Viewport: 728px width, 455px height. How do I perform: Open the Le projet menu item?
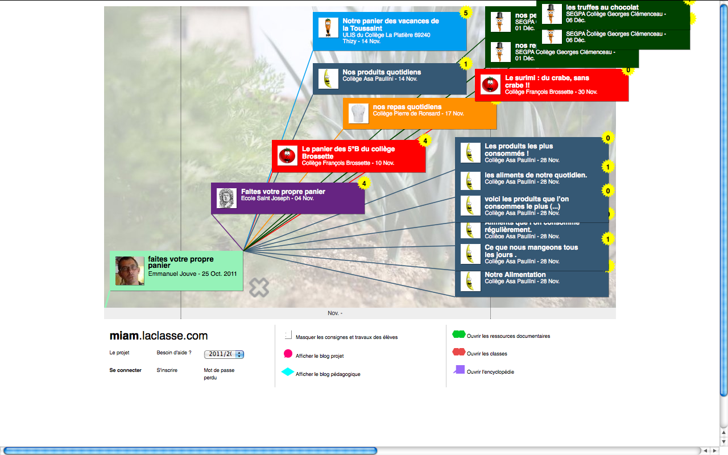coord(119,353)
